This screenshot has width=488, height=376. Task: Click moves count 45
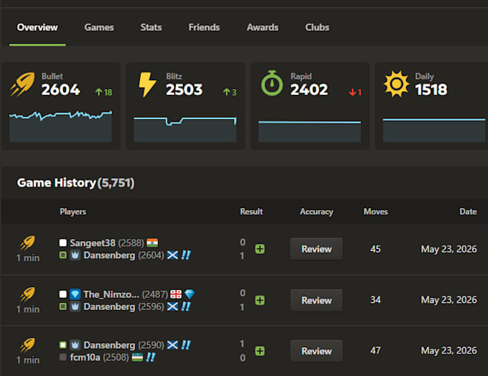click(x=375, y=249)
